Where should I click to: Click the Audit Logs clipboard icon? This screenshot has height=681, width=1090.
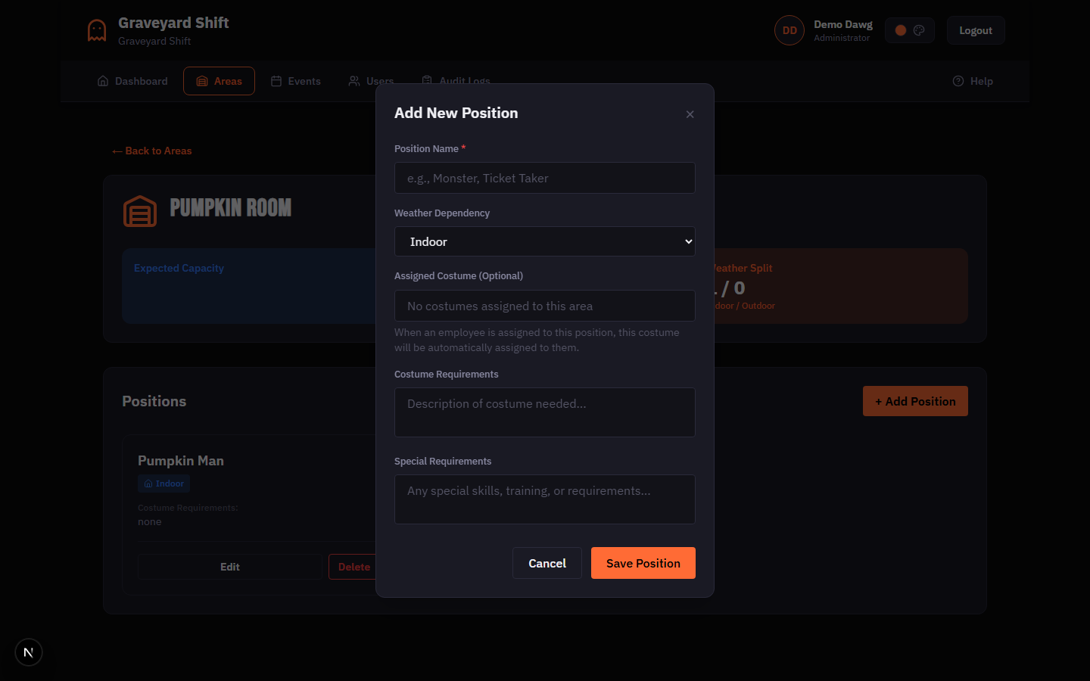coord(428,80)
